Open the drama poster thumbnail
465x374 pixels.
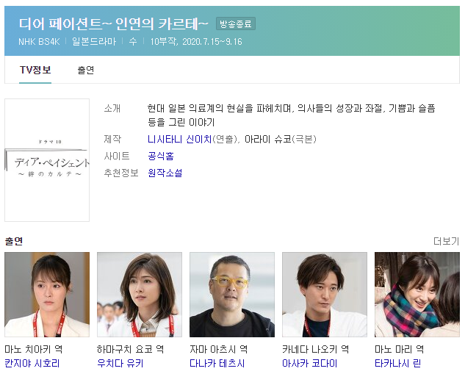click(47, 160)
